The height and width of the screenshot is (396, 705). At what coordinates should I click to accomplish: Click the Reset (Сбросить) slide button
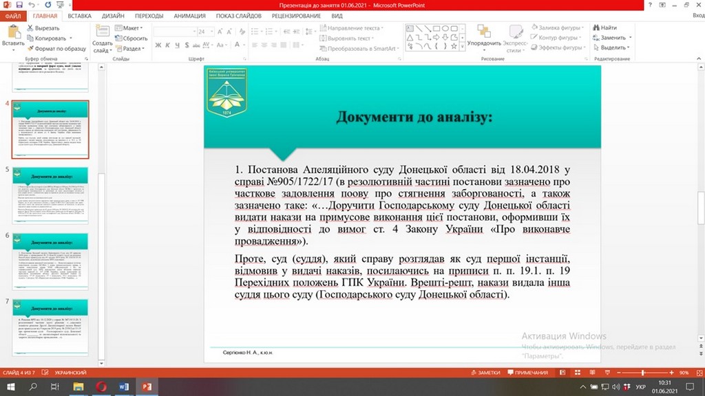click(x=131, y=38)
